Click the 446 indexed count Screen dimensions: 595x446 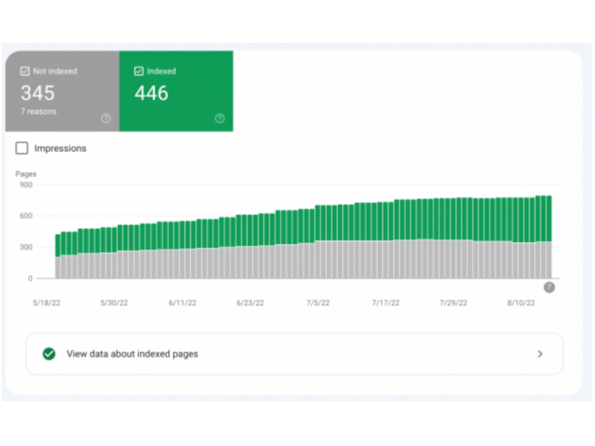[151, 93]
